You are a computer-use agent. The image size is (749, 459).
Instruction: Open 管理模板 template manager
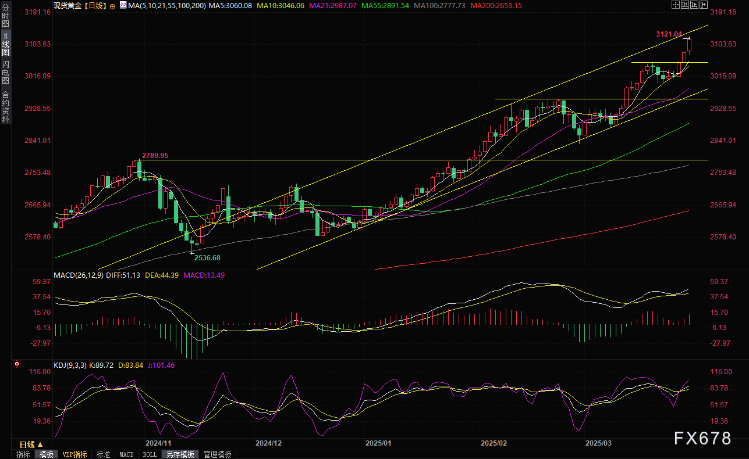(x=217, y=454)
